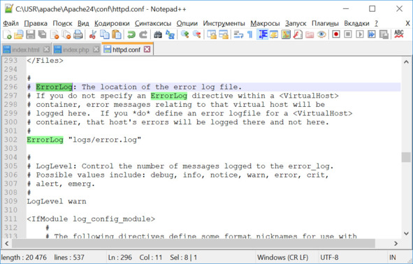Viewport: 413px width, 264px height.
Task: Toggle the word wrap toolbar button
Action: (238, 34)
